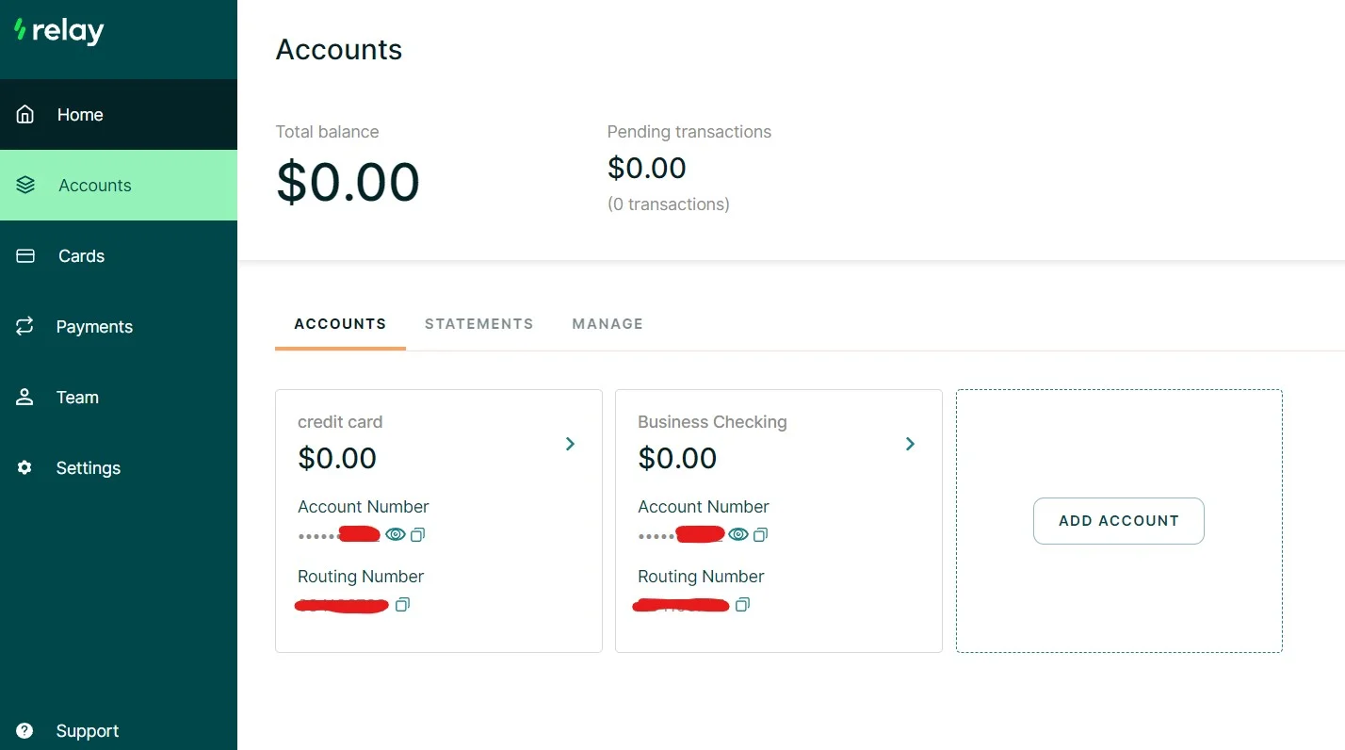The image size is (1345, 750).
Task: Open Business Checking account via chevron
Action: tap(910, 444)
